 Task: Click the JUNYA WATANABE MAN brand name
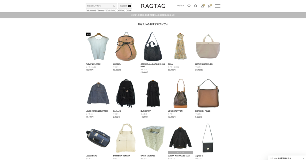179,156
